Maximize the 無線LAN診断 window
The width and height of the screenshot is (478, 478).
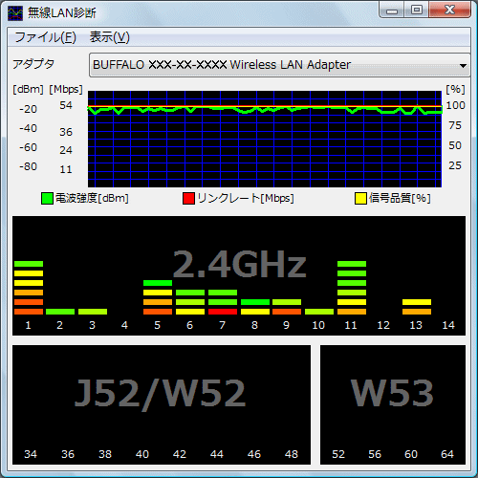point(417,10)
